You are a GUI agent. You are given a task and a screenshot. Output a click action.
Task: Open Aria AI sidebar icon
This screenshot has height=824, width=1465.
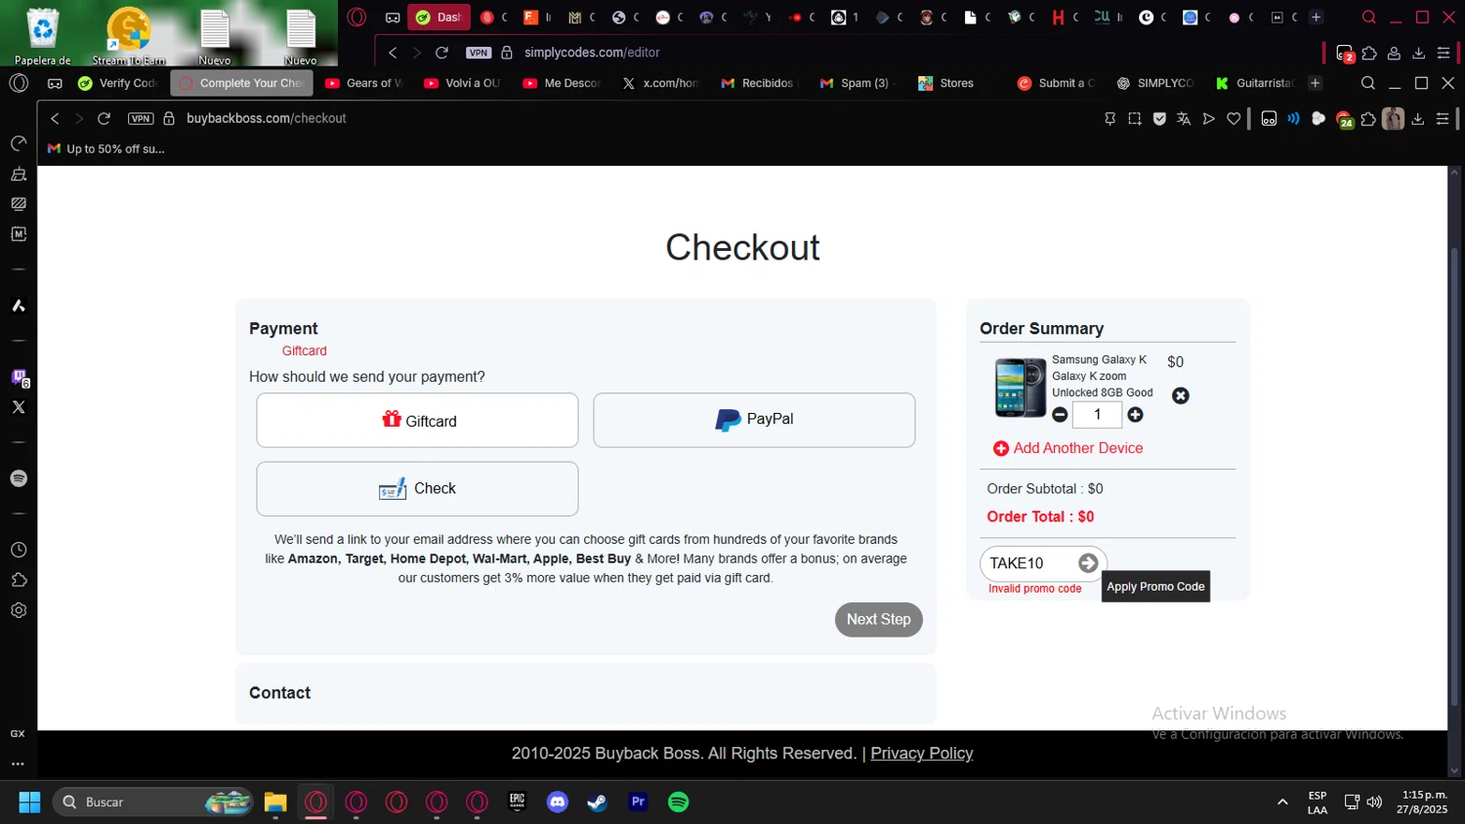[19, 306]
